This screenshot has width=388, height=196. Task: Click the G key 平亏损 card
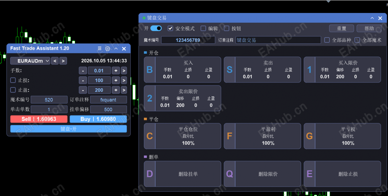click(342, 136)
